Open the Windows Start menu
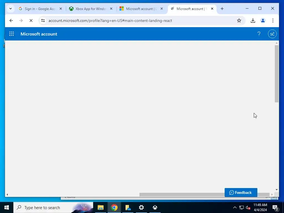The image size is (284, 213). 7,207
